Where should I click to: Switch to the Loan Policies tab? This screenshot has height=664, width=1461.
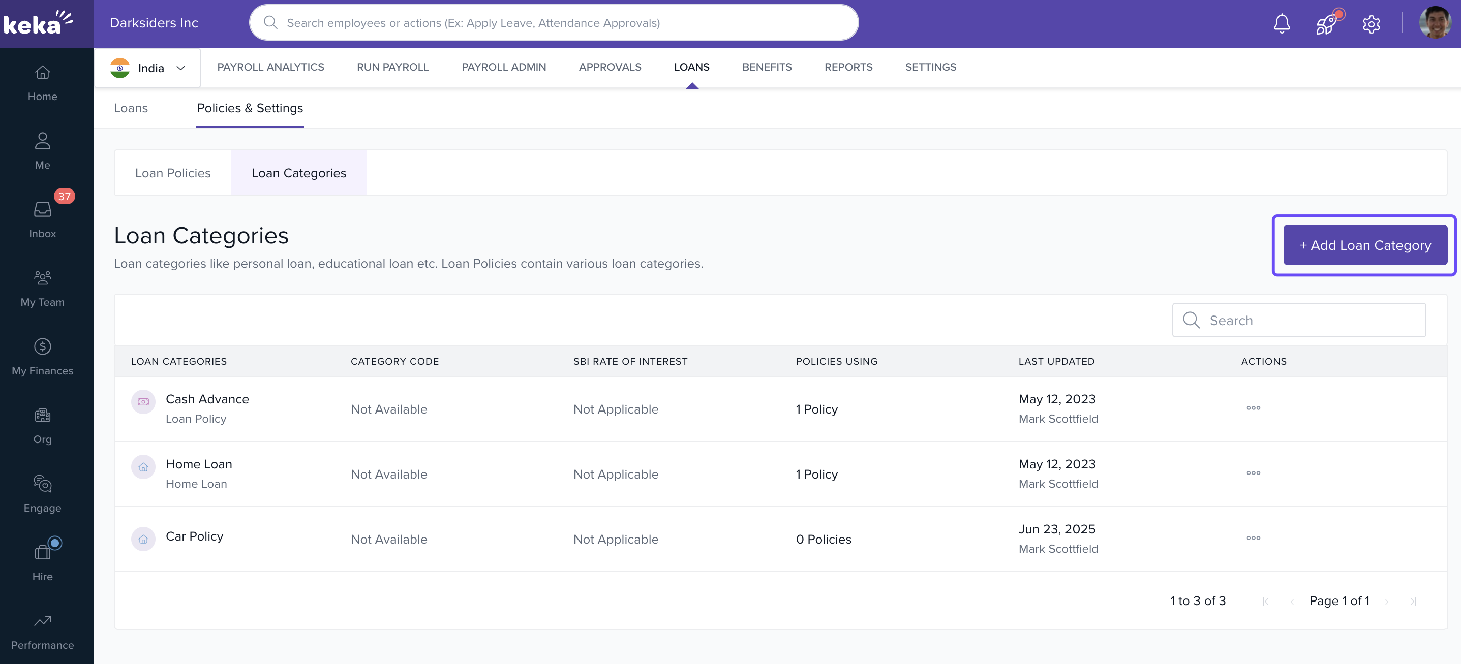(172, 173)
